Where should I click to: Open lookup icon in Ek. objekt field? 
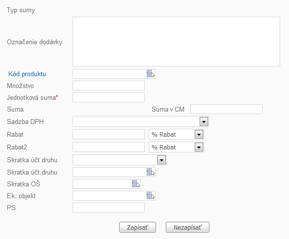151,196
